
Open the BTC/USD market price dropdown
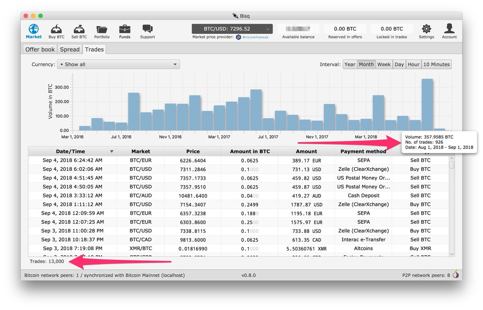pyautogui.click(x=232, y=29)
